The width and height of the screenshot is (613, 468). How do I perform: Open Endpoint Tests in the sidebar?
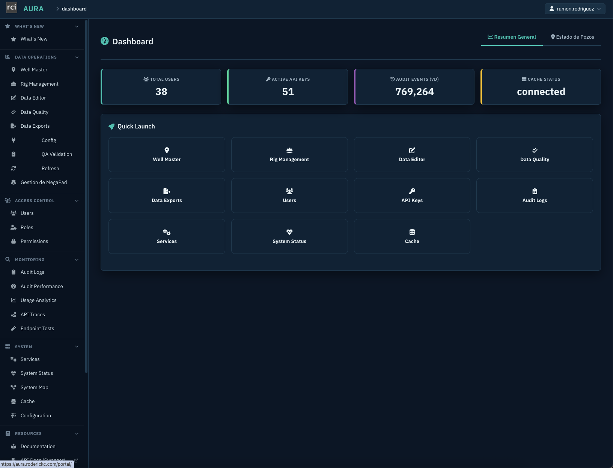point(38,329)
